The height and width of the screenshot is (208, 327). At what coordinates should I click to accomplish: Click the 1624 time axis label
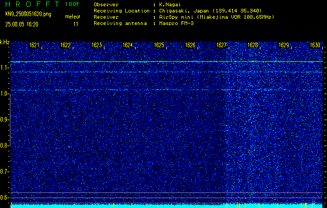point(128,45)
